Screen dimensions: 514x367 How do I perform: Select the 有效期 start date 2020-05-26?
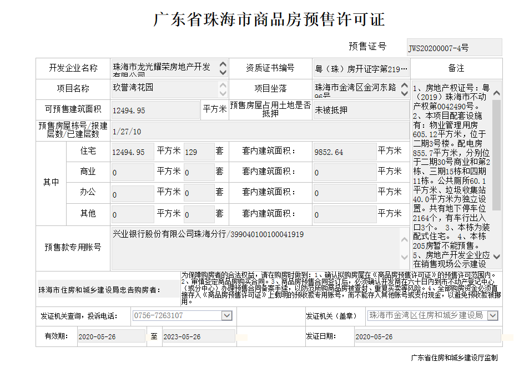(x=110, y=337)
